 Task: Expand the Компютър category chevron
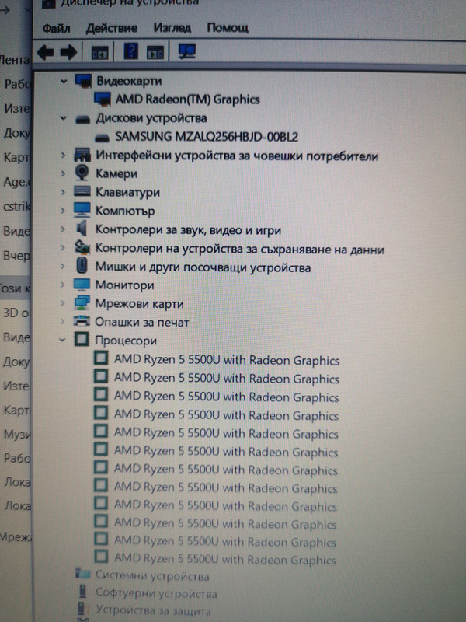click(x=63, y=210)
